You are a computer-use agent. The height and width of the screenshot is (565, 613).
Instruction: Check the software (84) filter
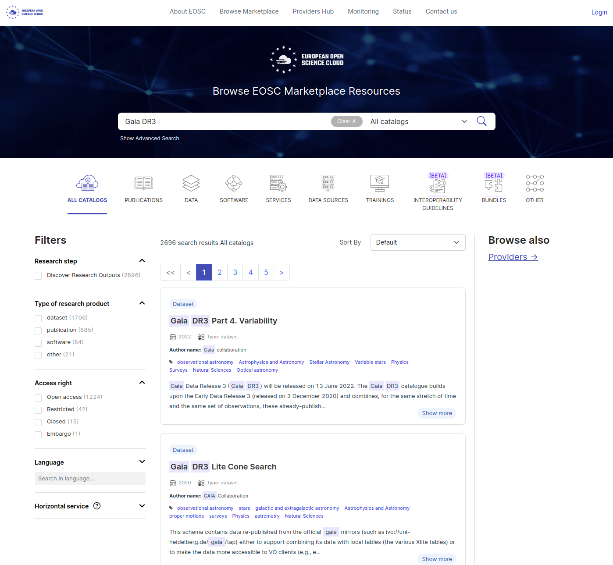pos(38,343)
